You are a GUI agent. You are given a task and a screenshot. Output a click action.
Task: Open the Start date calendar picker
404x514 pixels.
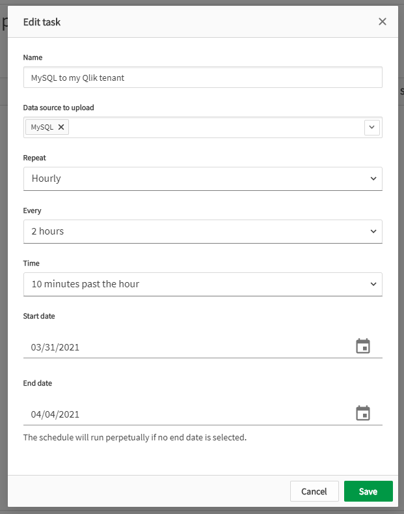click(x=363, y=347)
